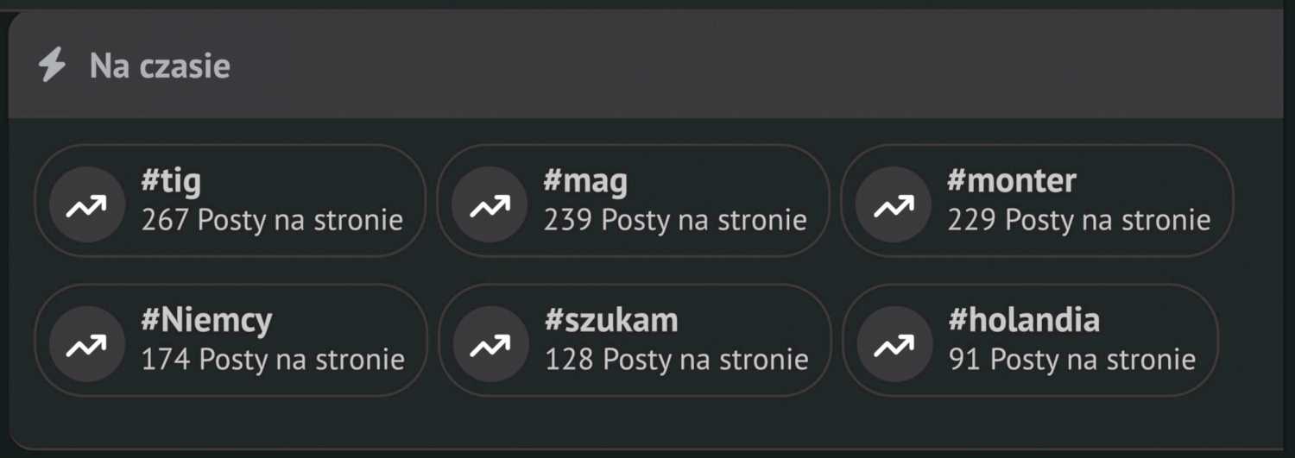Click the trending arrow icon next to #szukam

490,344
